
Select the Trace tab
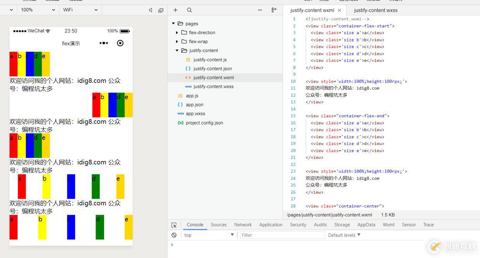429,225
